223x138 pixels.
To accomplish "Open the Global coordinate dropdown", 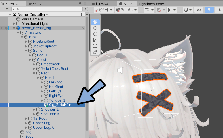I will point(127,10).
